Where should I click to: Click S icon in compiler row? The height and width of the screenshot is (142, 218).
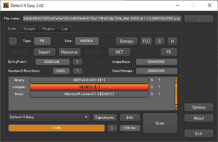(x=152, y=87)
